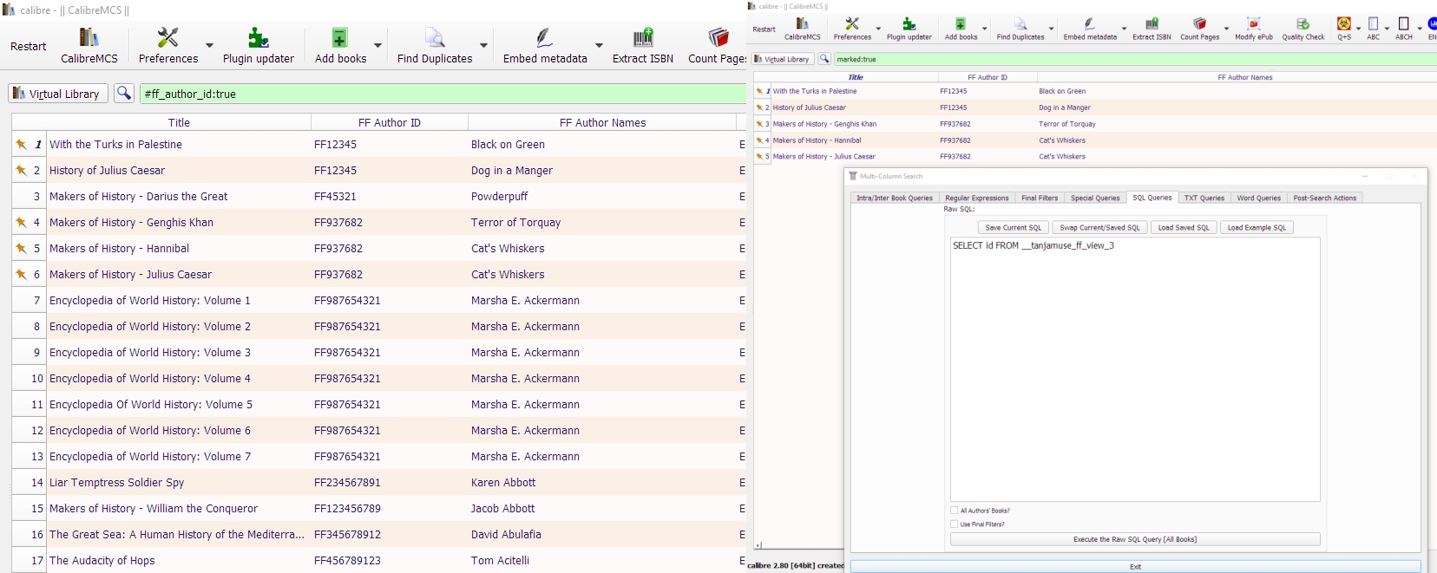Expand Find Duplicates dropdown arrow in left toolbar
The image size is (1437, 573).
tap(483, 46)
